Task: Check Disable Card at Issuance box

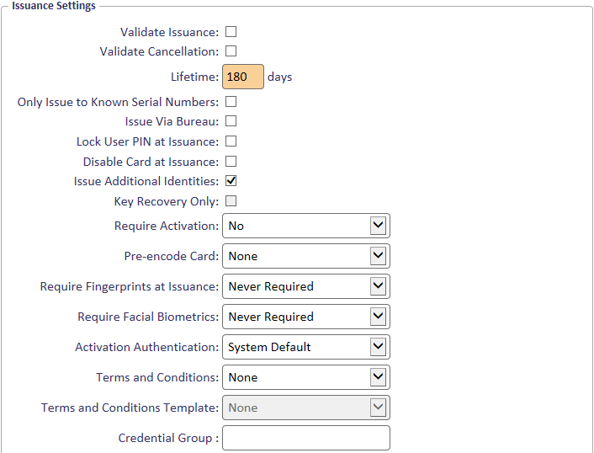Action: point(231,162)
